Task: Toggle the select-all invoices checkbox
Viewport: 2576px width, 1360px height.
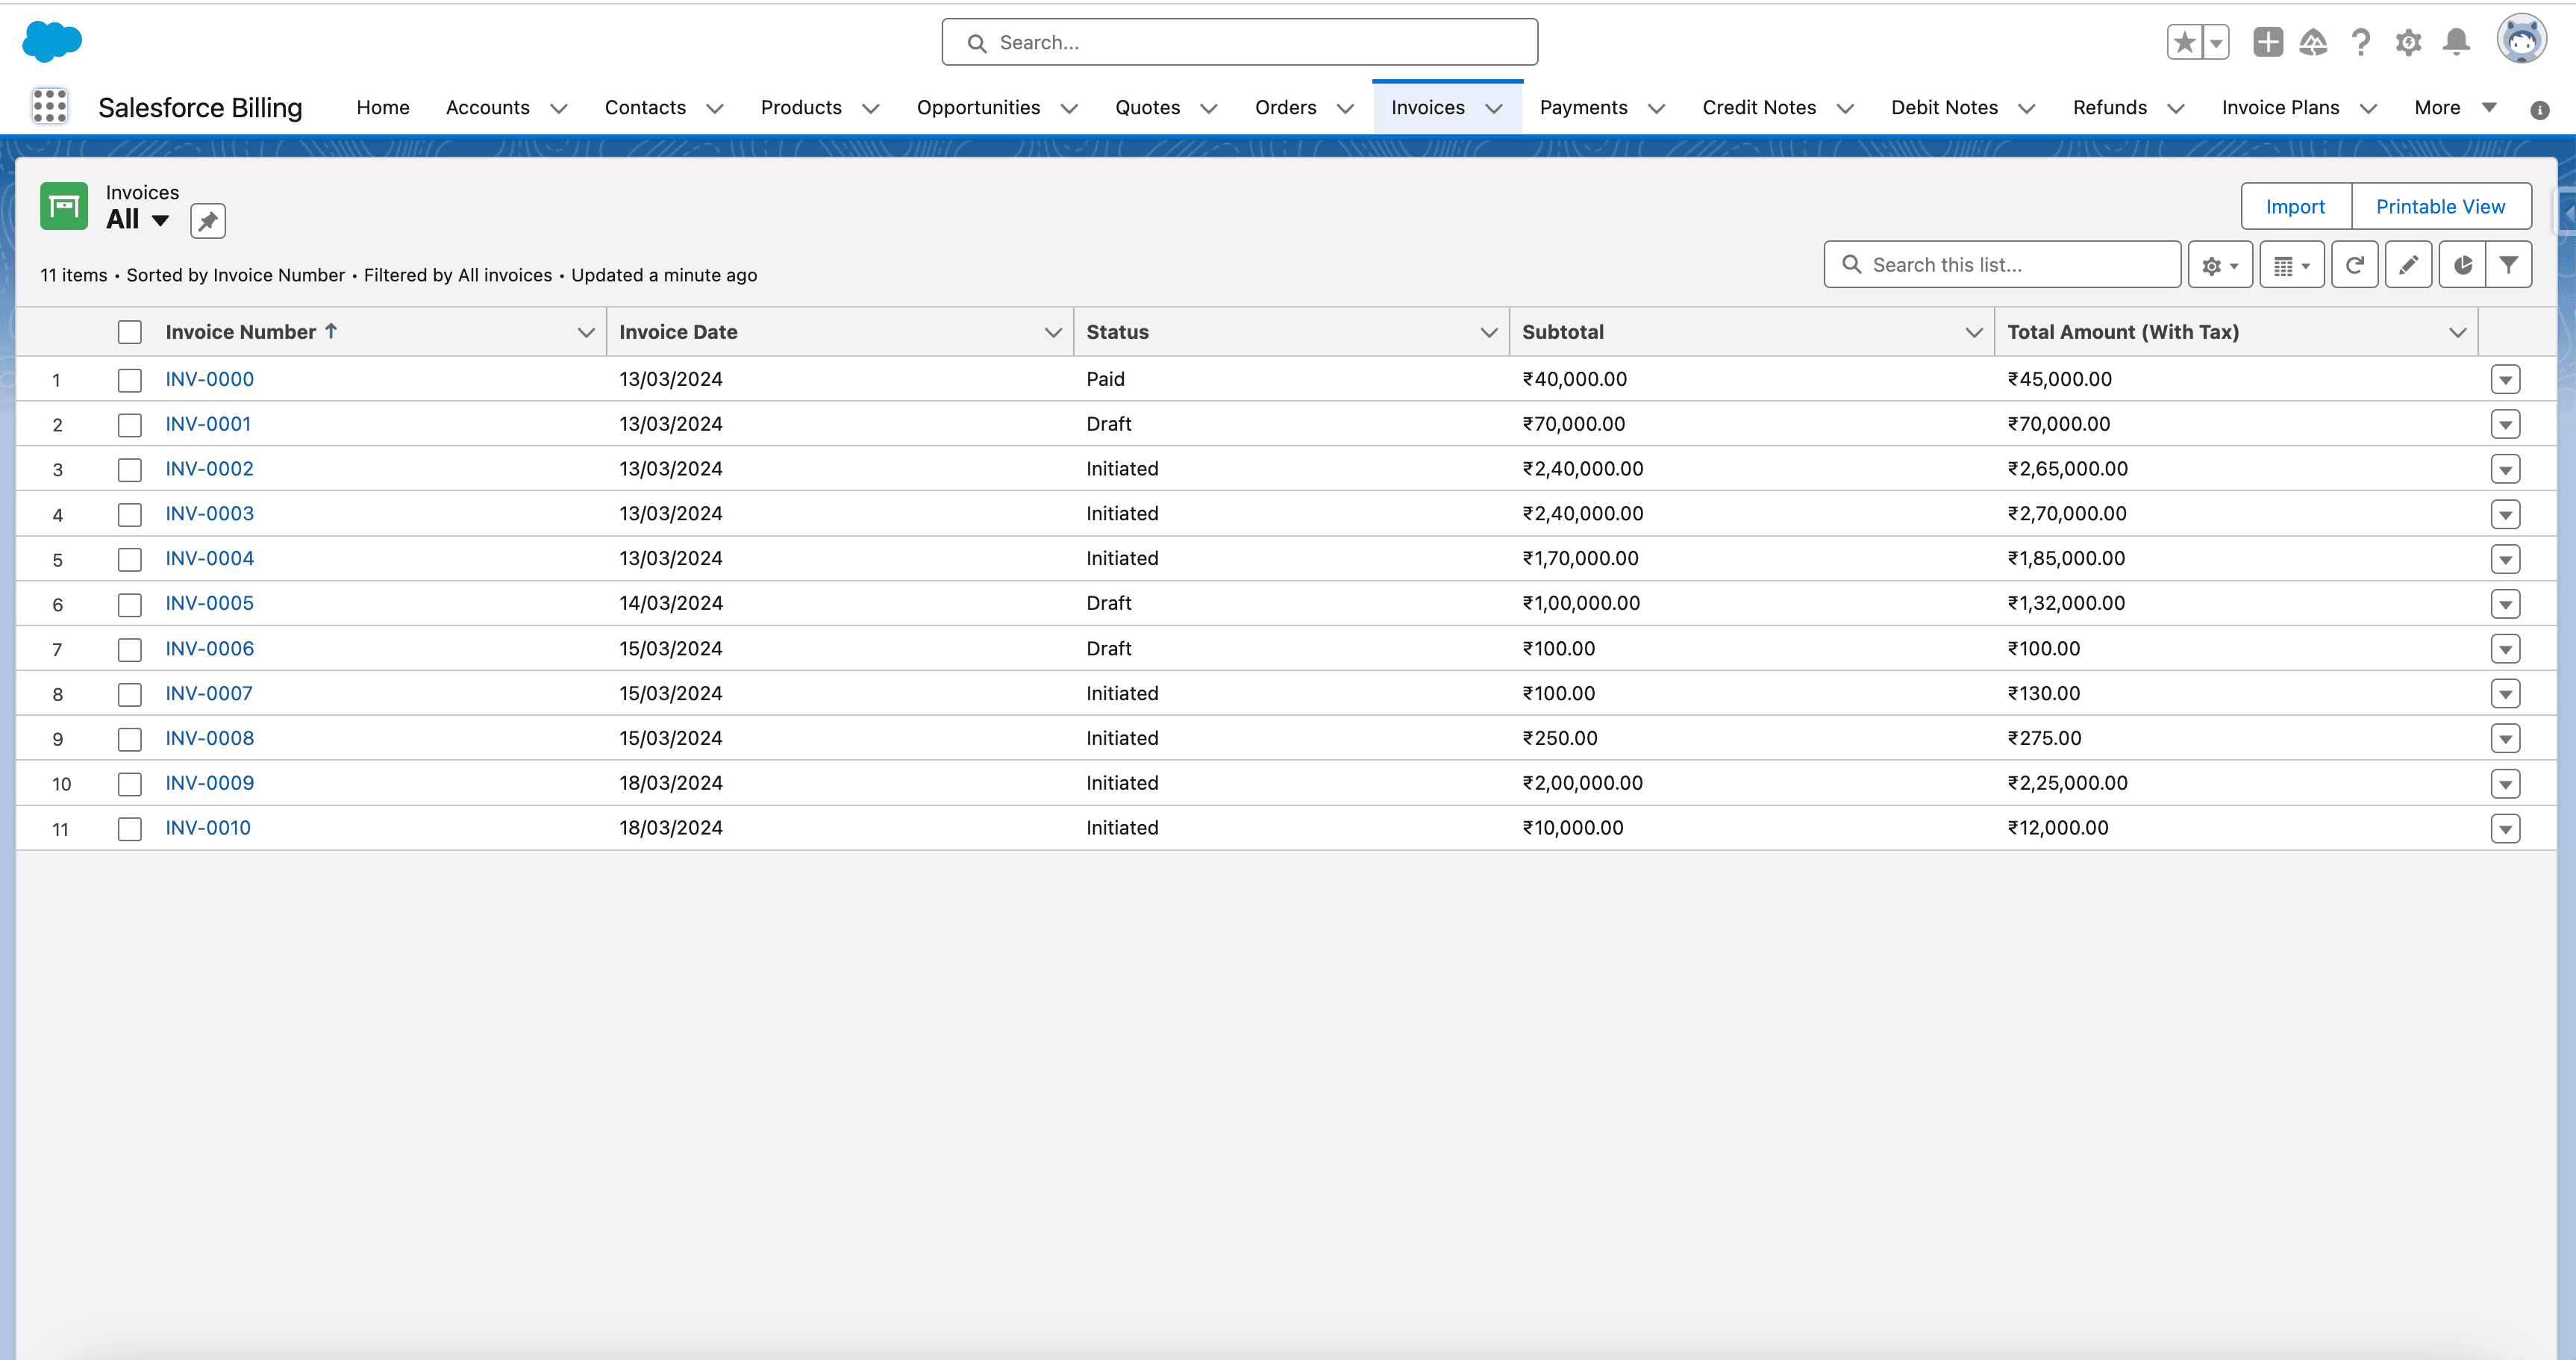Action: click(x=130, y=332)
